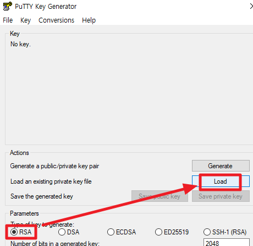The width and height of the screenshot is (253, 246).
Task: Select the ECDSA key type
Action: [x=122, y=232]
